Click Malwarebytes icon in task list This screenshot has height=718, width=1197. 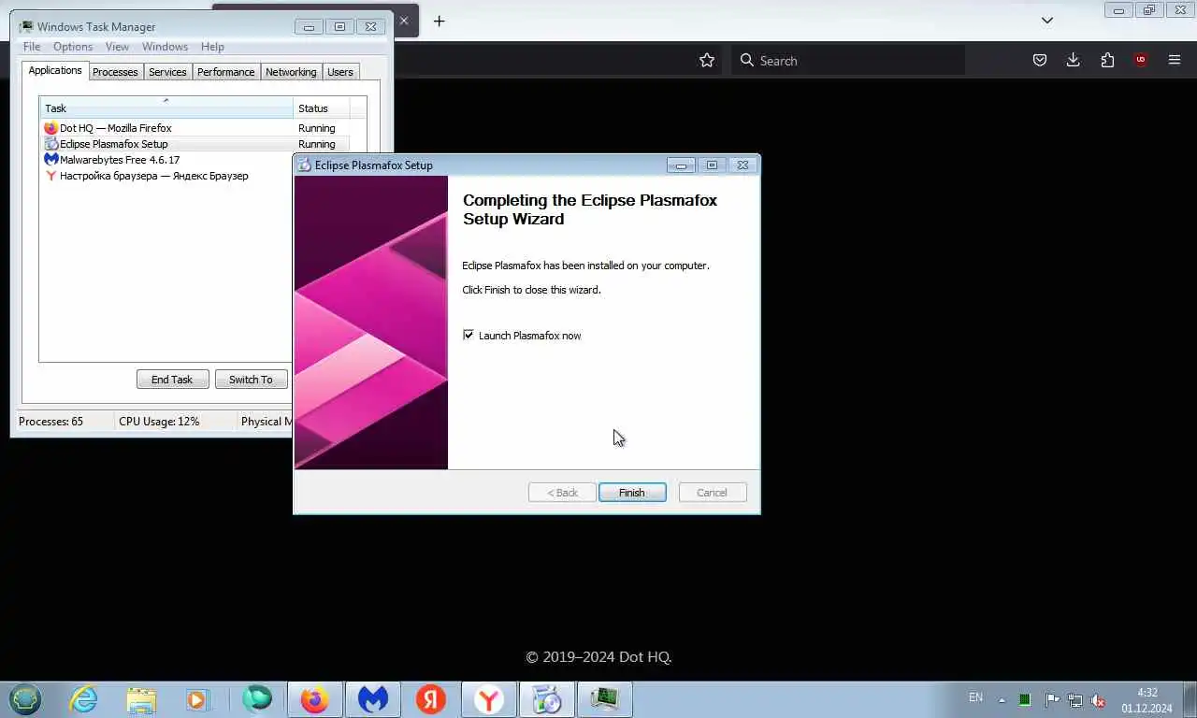(x=51, y=160)
